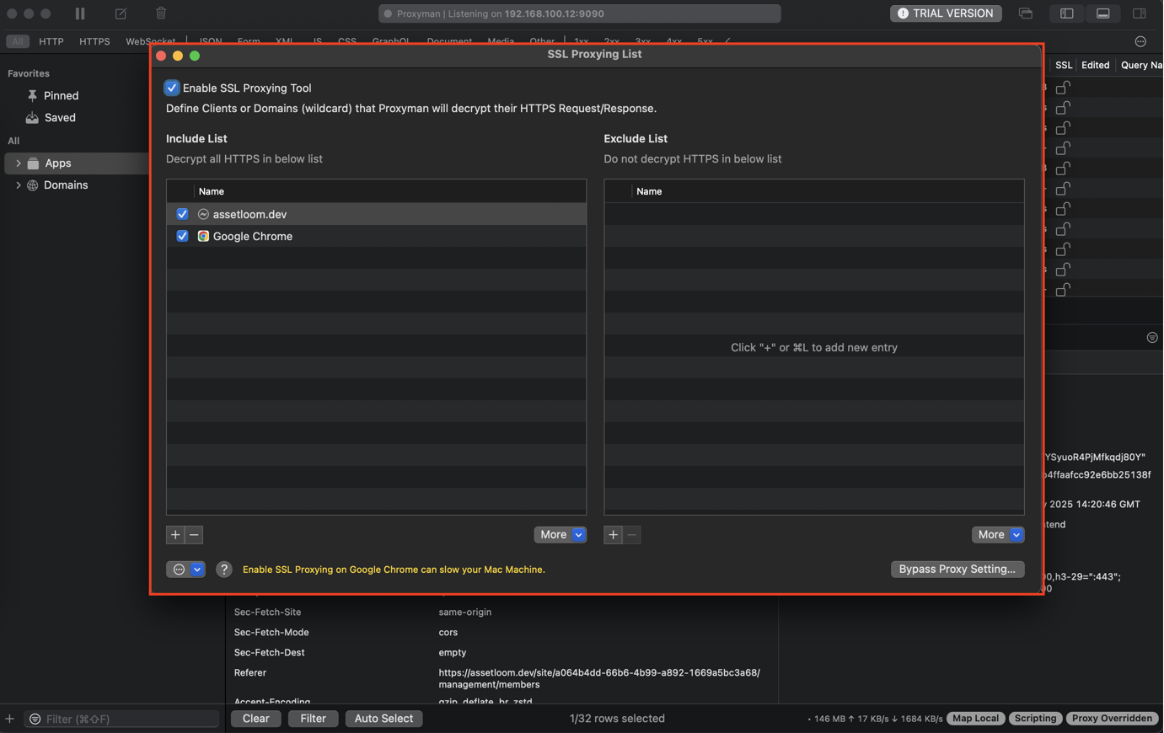Viewport: 1164px width, 733px height.
Task: Click the Scripting status button
Action: [x=1035, y=719]
